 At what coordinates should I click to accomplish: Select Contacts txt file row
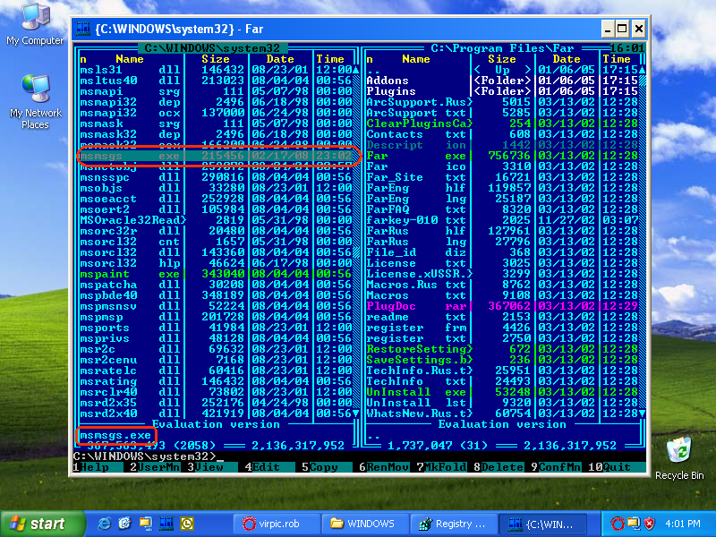pyautogui.click(x=502, y=134)
